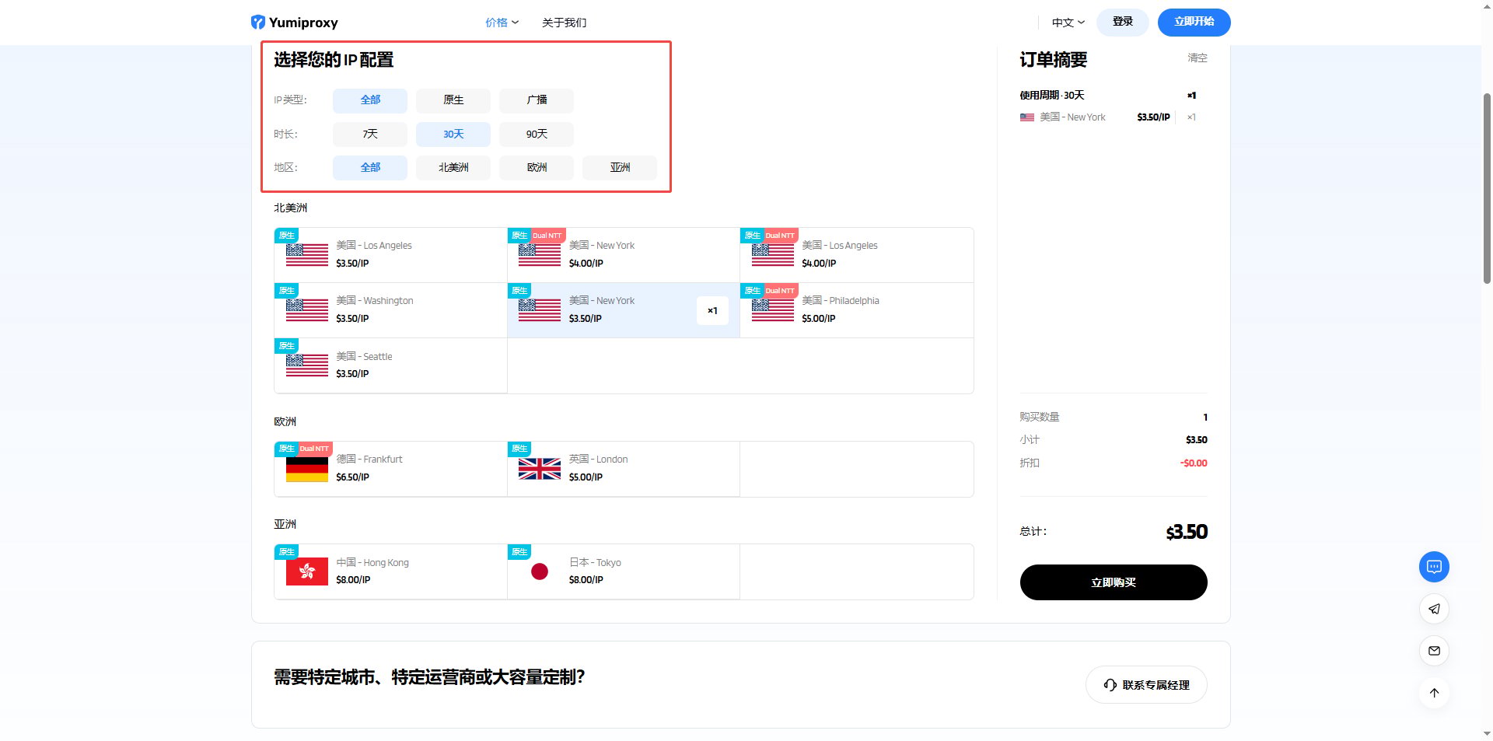Click US flag on $3.50 Los Angeles card
The height and width of the screenshot is (741, 1493).
coord(307,255)
